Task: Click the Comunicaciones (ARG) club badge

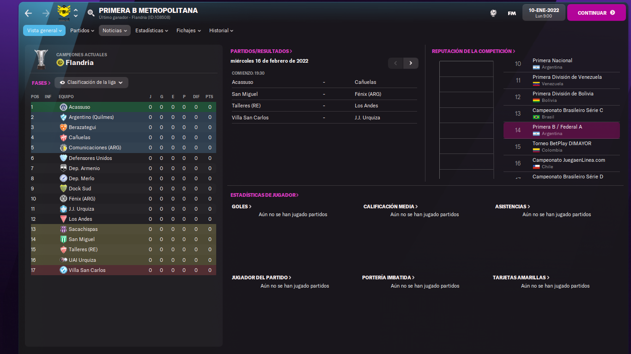Action: 63,147
